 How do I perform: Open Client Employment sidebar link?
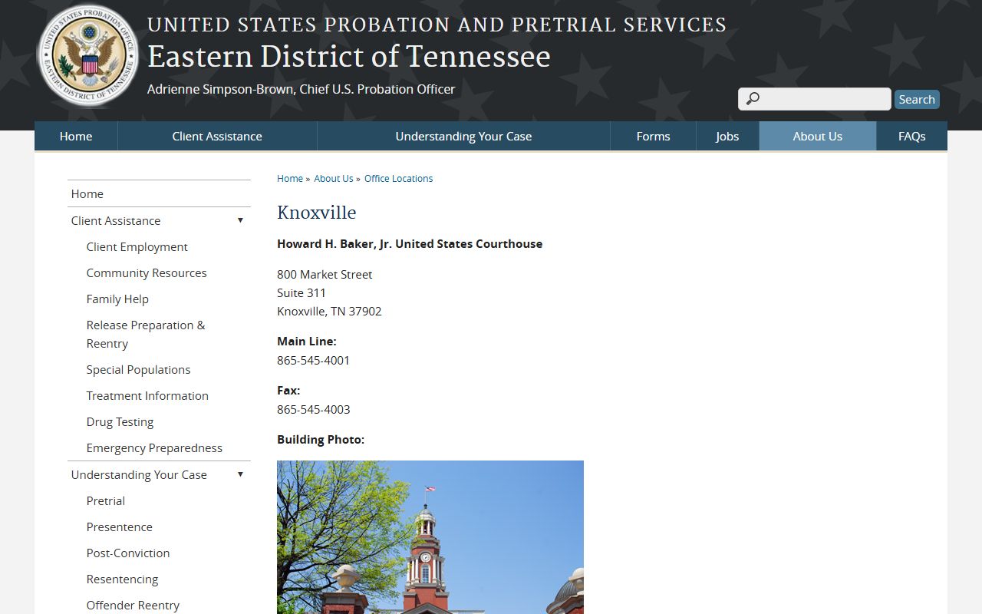tap(137, 246)
